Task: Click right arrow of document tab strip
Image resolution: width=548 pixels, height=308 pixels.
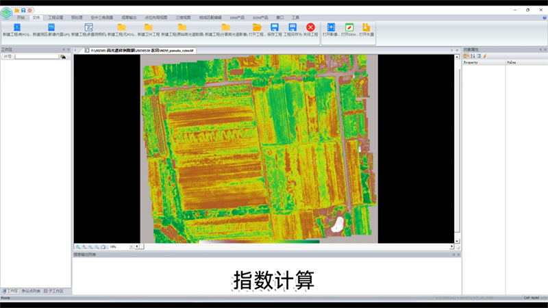Action: (x=451, y=50)
